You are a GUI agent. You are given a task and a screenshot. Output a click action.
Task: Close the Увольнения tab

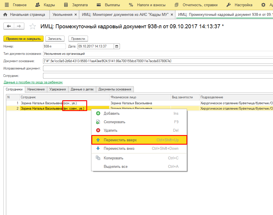pos(76,14)
